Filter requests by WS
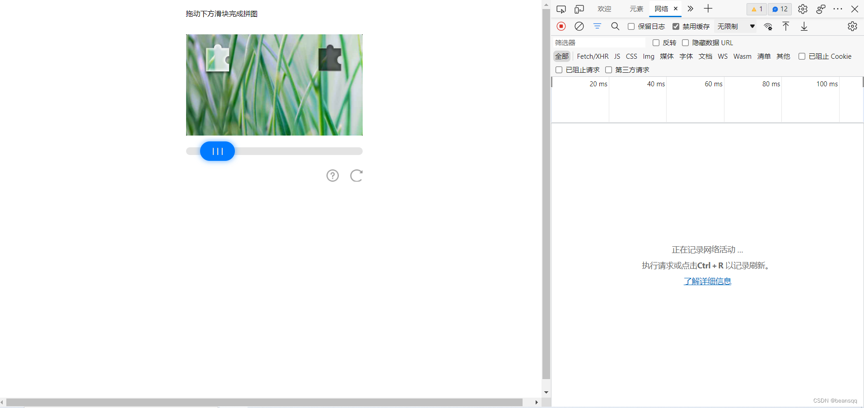The image size is (864, 408). [723, 56]
